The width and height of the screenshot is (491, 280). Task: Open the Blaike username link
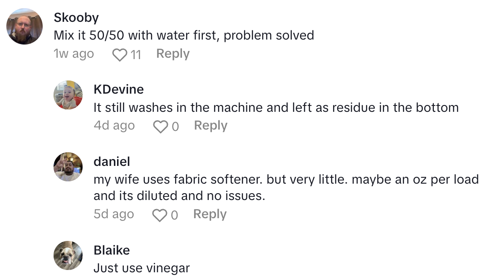[x=112, y=250]
